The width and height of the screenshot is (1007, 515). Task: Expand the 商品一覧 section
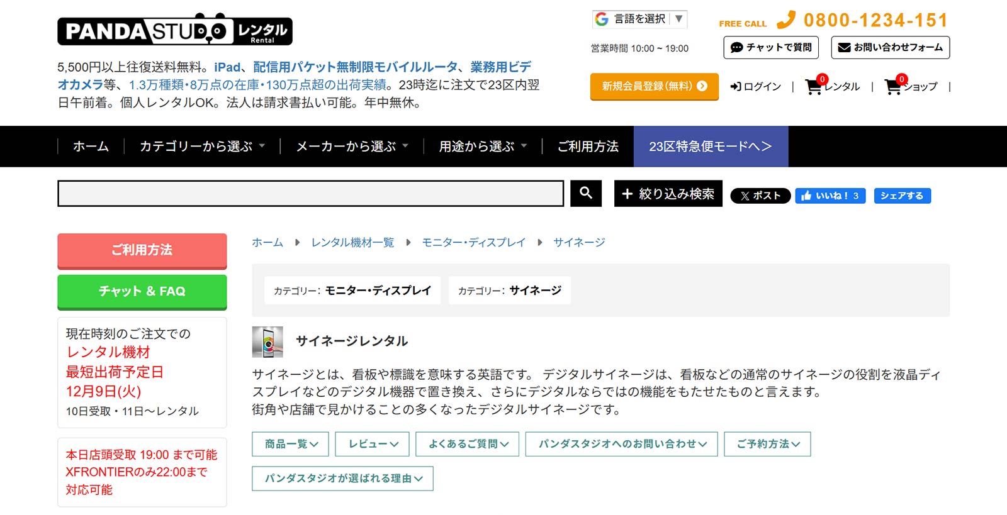(291, 444)
